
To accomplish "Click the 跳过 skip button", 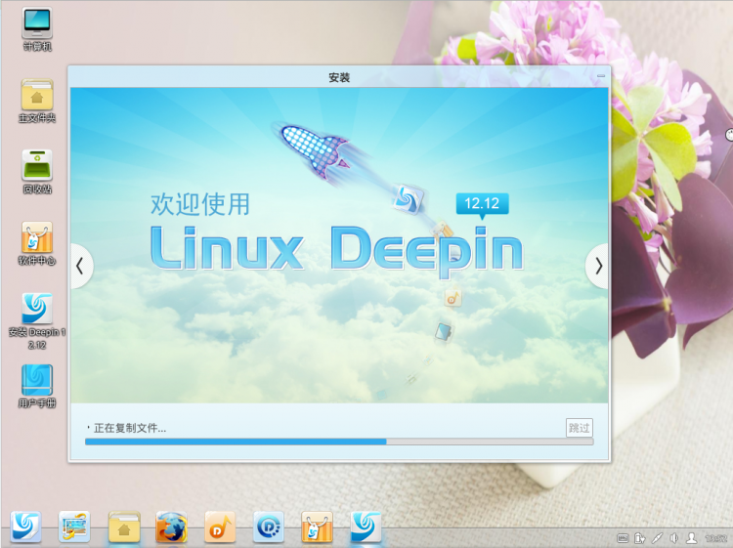I will [580, 428].
